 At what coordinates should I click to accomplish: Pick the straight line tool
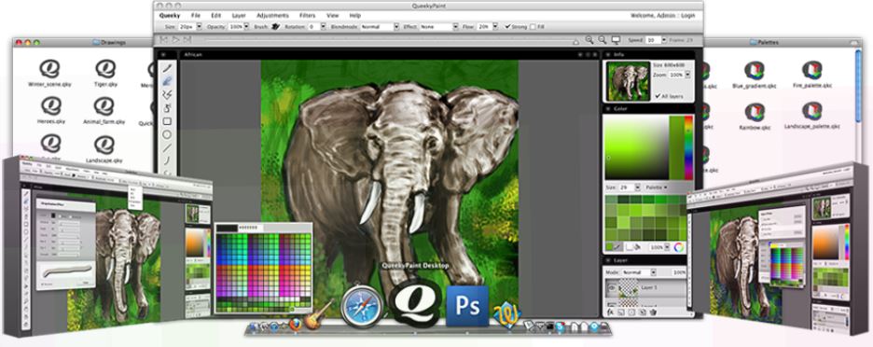[166, 148]
